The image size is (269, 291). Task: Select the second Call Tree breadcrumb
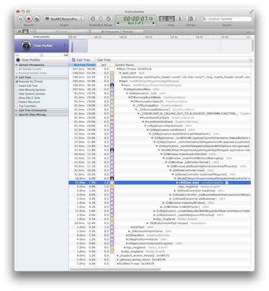pyautogui.click(x=104, y=60)
